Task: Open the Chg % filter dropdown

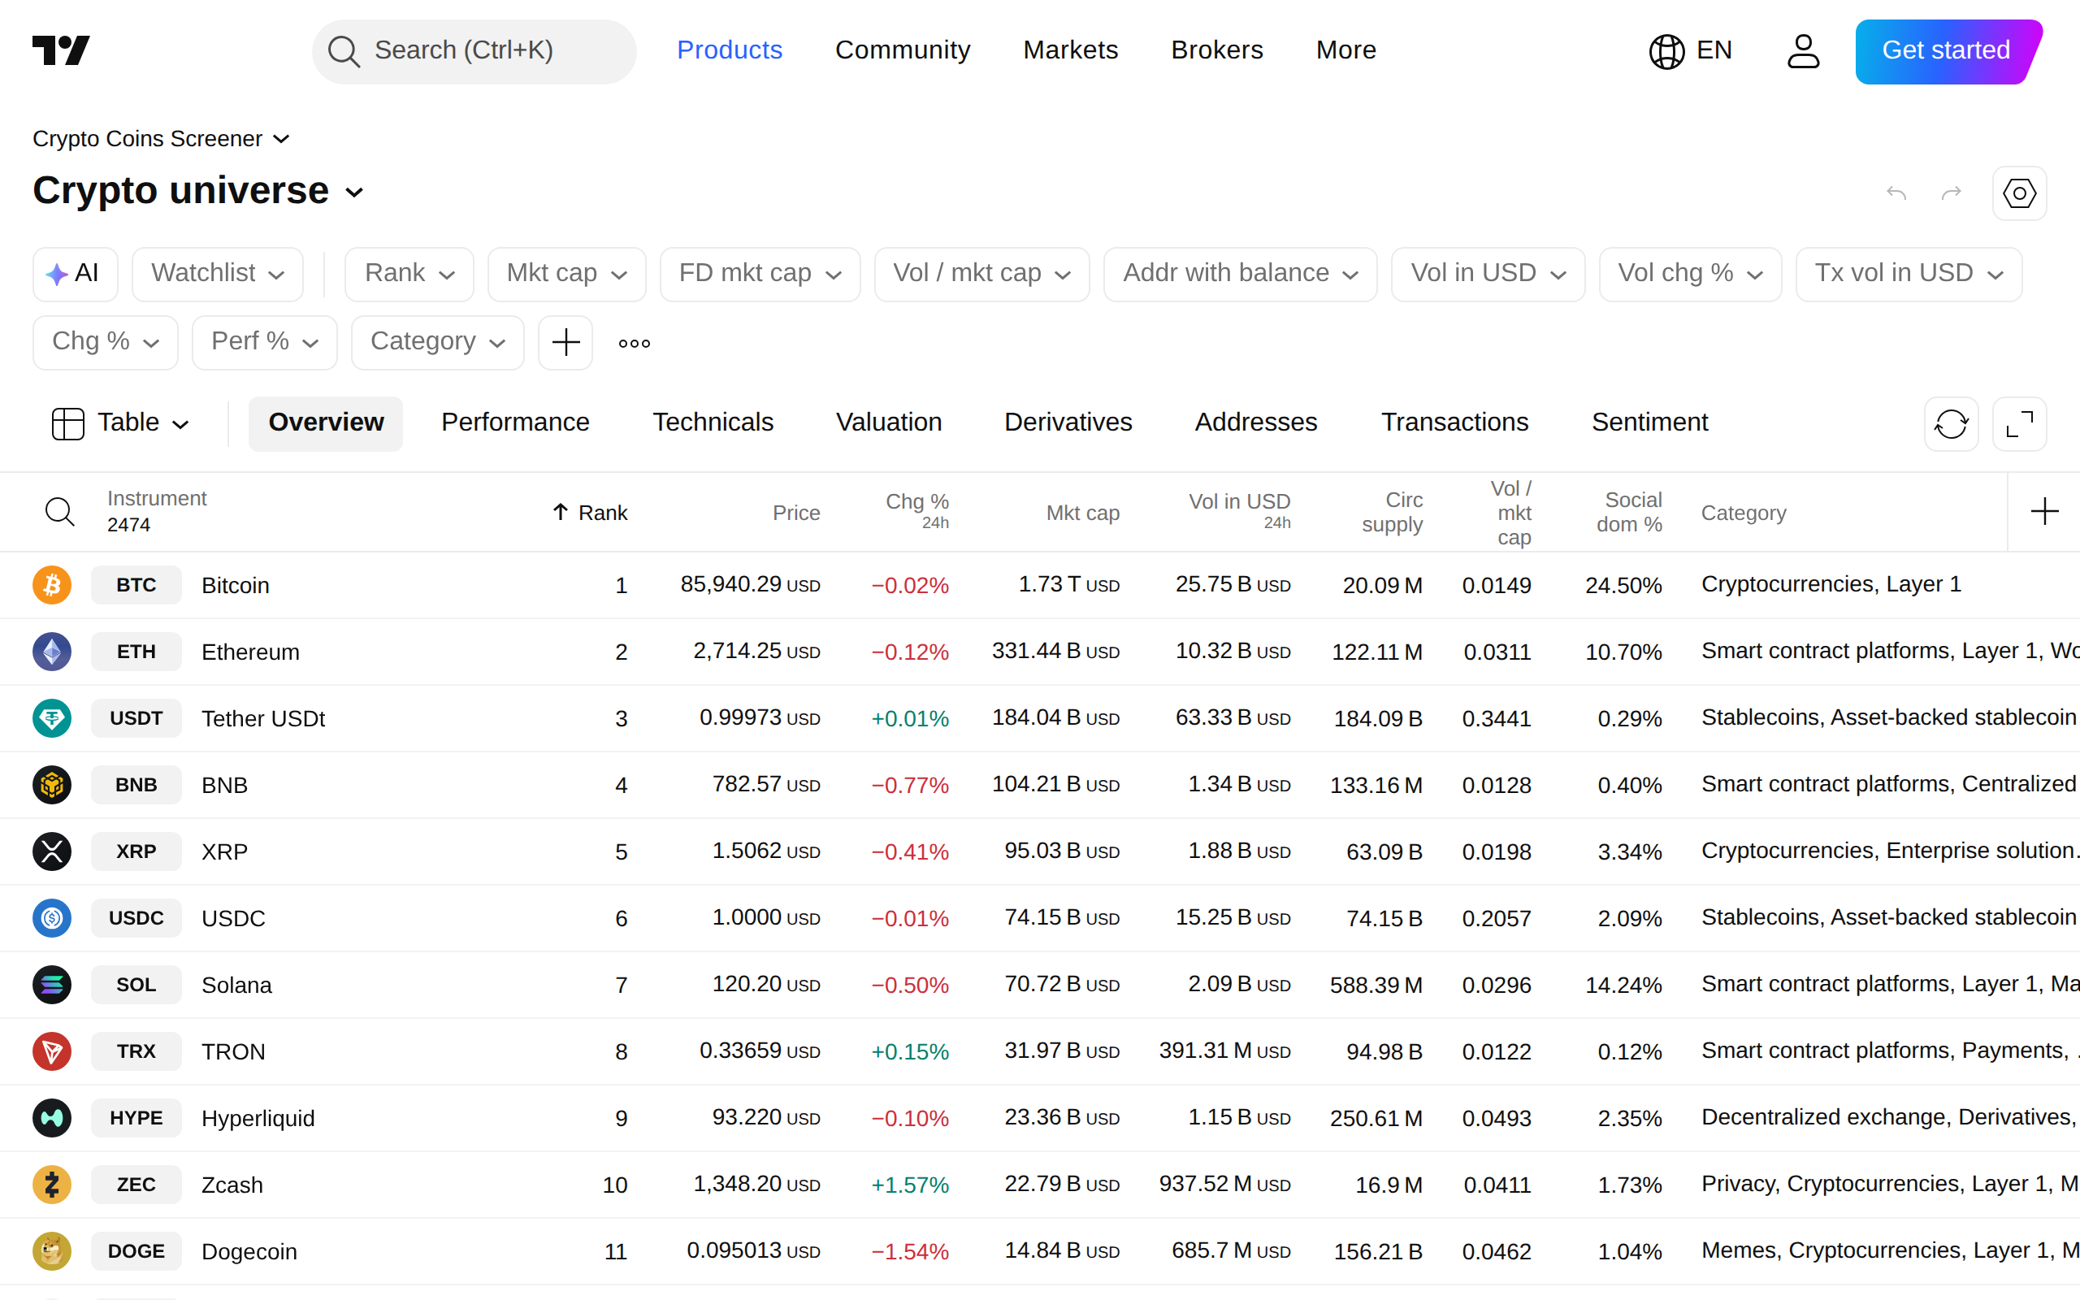Action: pyautogui.click(x=105, y=342)
